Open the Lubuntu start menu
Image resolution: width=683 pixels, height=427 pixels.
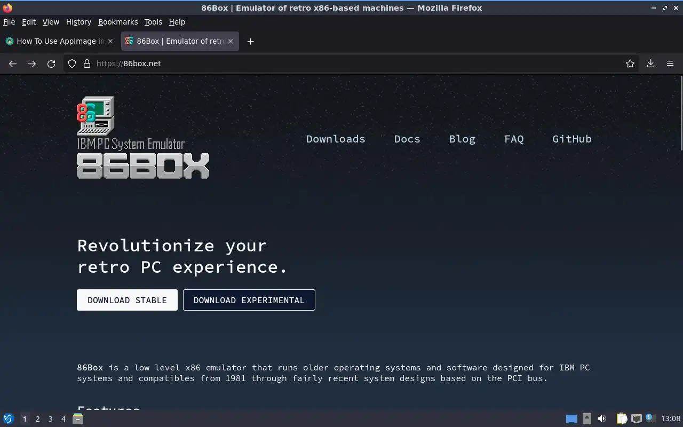[x=9, y=418]
